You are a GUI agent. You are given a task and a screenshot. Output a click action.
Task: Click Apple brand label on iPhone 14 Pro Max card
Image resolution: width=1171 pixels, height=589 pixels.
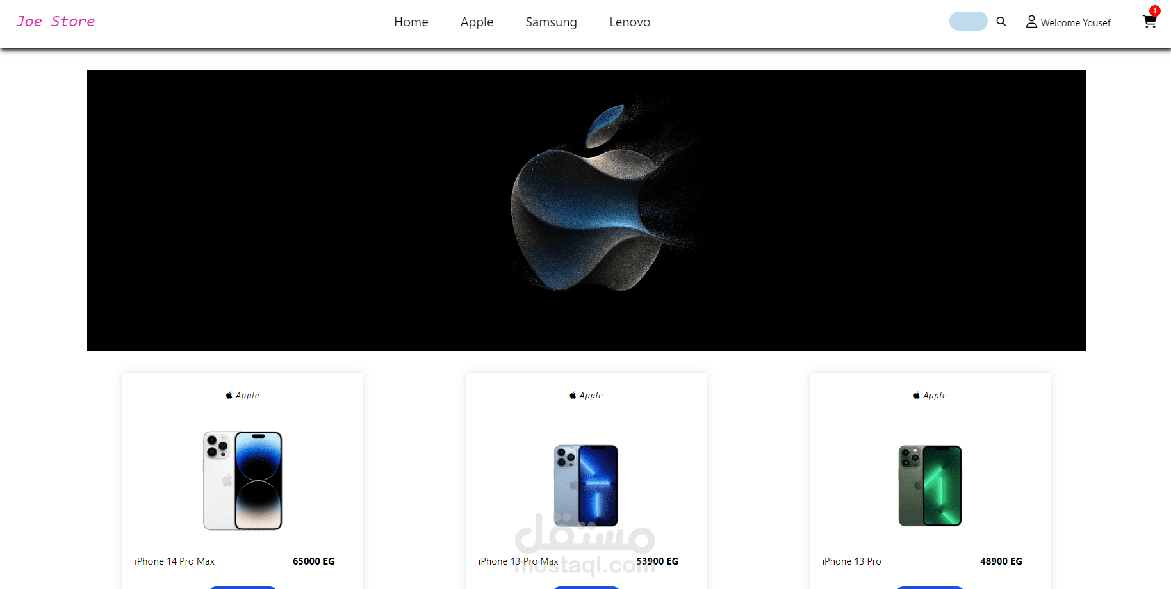[247, 396]
